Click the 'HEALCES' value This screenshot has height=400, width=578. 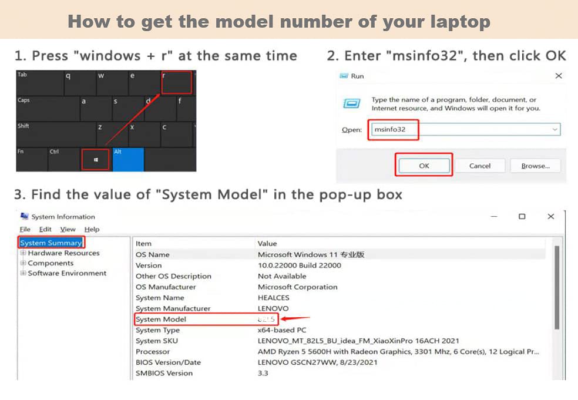tap(274, 298)
